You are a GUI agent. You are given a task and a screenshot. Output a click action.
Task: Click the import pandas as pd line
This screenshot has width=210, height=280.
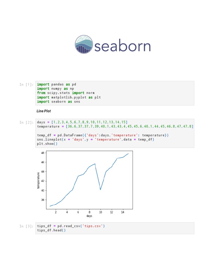[x=56, y=84]
